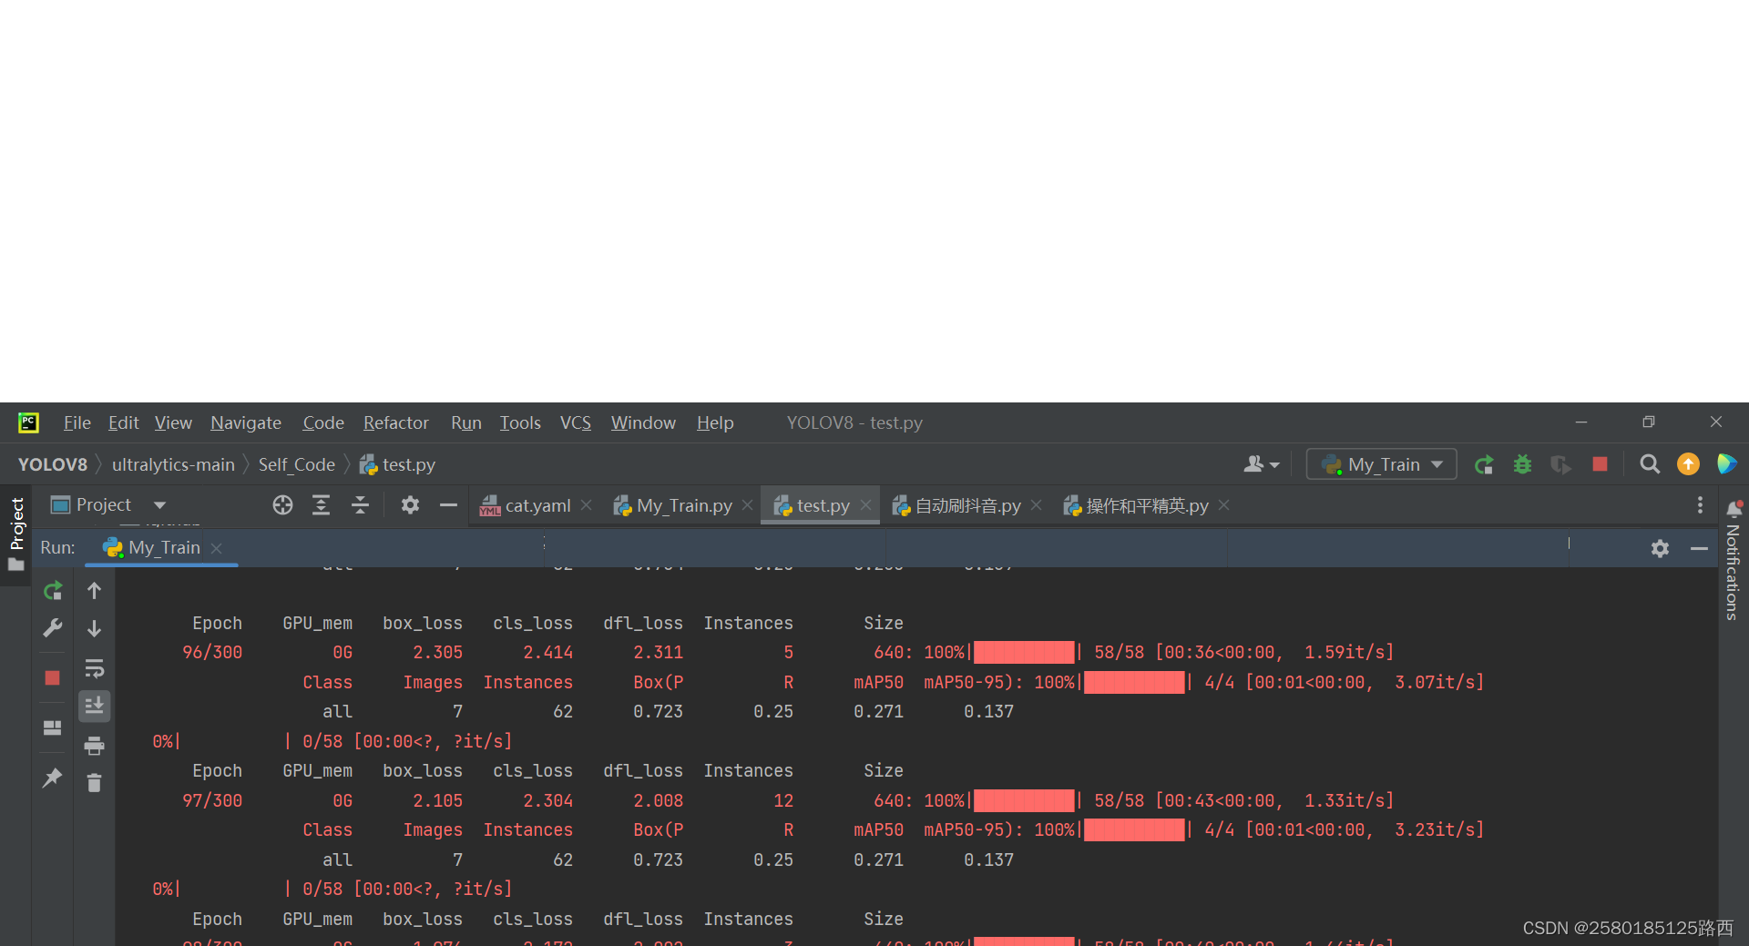Click the 97/300 epoch text
Image resolution: width=1749 pixels, height=946 pixels.
click(x=212, y=801)
